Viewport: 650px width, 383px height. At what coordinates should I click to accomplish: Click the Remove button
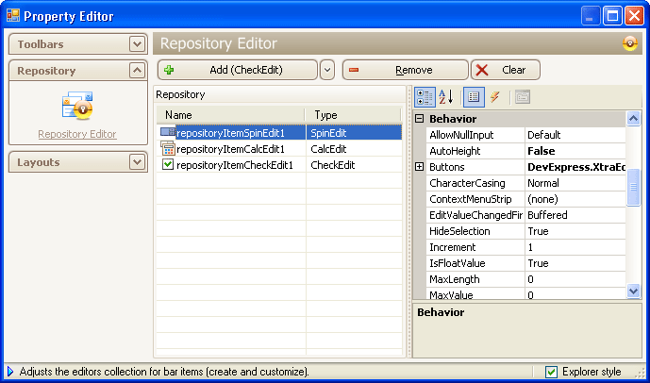point(406,70)
